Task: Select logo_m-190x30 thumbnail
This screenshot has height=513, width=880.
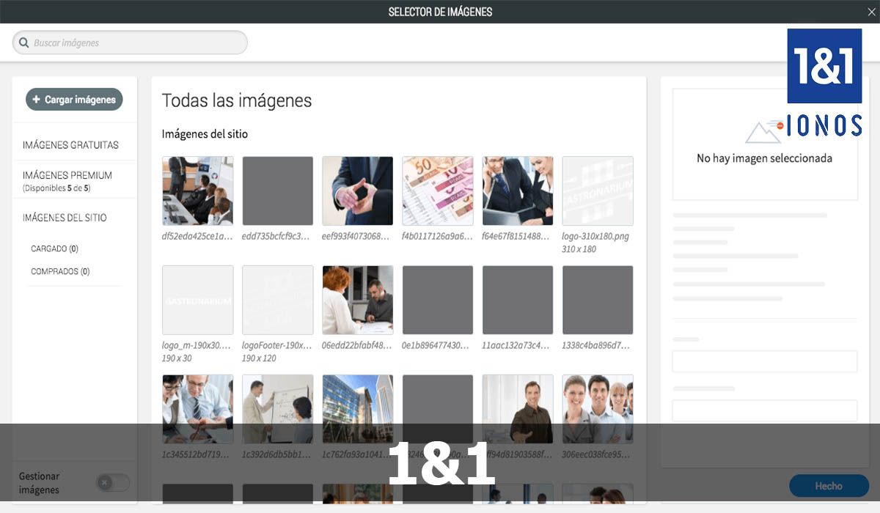Action: click(198, 300)
